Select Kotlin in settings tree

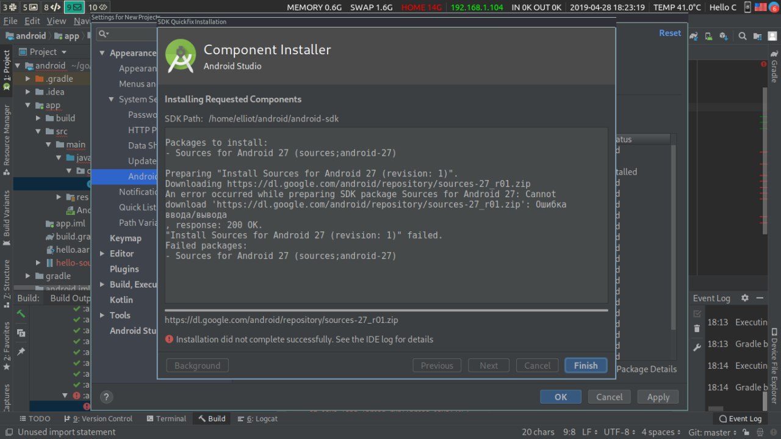point(121,300)
